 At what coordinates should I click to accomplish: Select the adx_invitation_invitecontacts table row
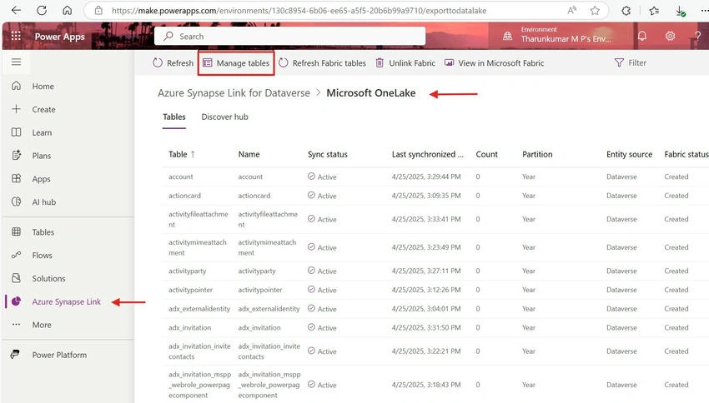(x=435, y=351)
